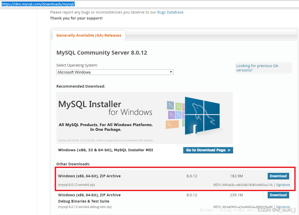Screen dimensions: 299x215
Task: Click the 182.9M file size value
Action: [236, 176]
